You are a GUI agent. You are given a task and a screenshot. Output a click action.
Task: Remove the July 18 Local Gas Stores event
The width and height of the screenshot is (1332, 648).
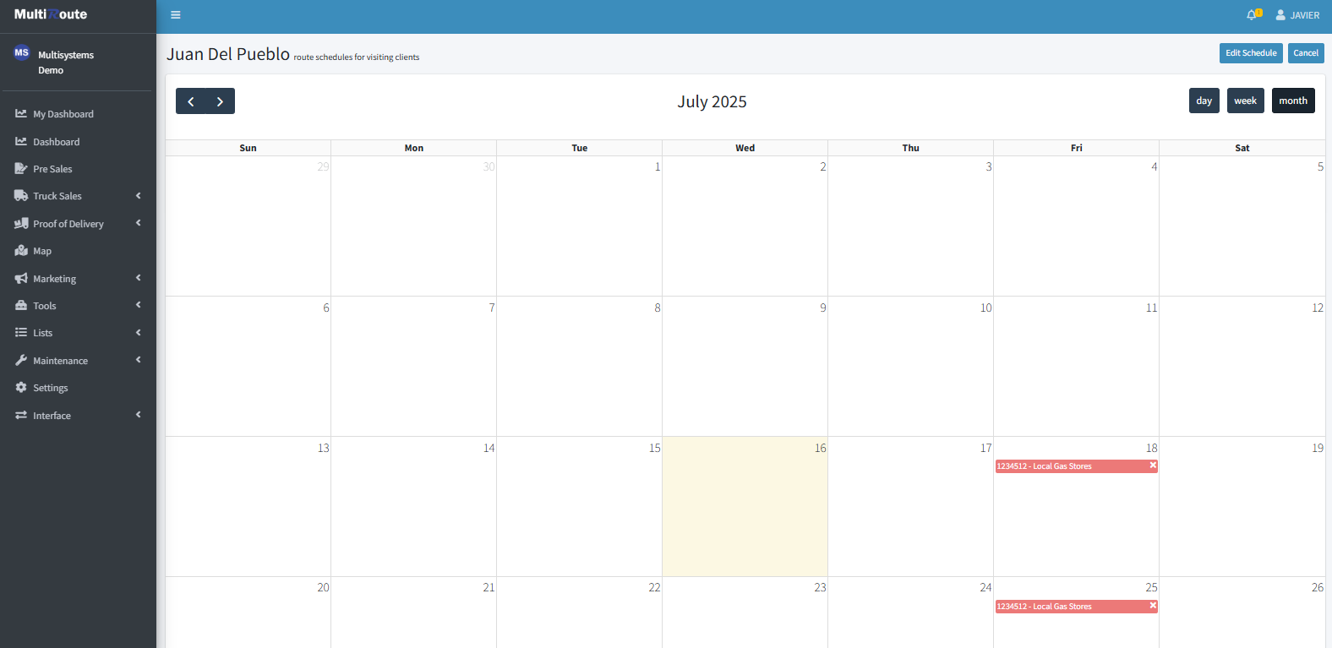[1152, 466]
